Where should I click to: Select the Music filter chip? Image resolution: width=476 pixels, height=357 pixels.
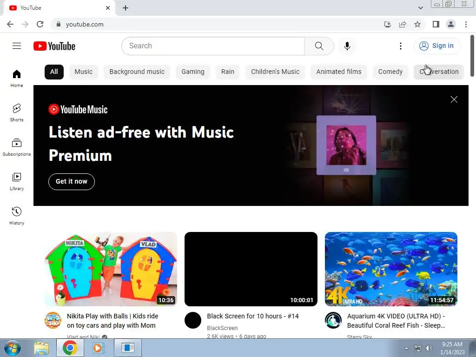point(84,72)
